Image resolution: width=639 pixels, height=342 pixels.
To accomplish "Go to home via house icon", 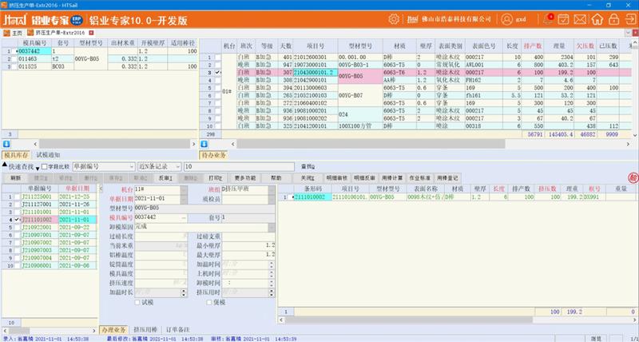I will click(599, 18).
